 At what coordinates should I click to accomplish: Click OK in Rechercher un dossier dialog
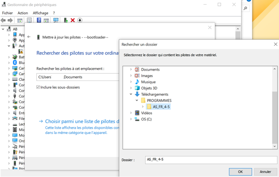pyautogui.click(x=241, y=172)
